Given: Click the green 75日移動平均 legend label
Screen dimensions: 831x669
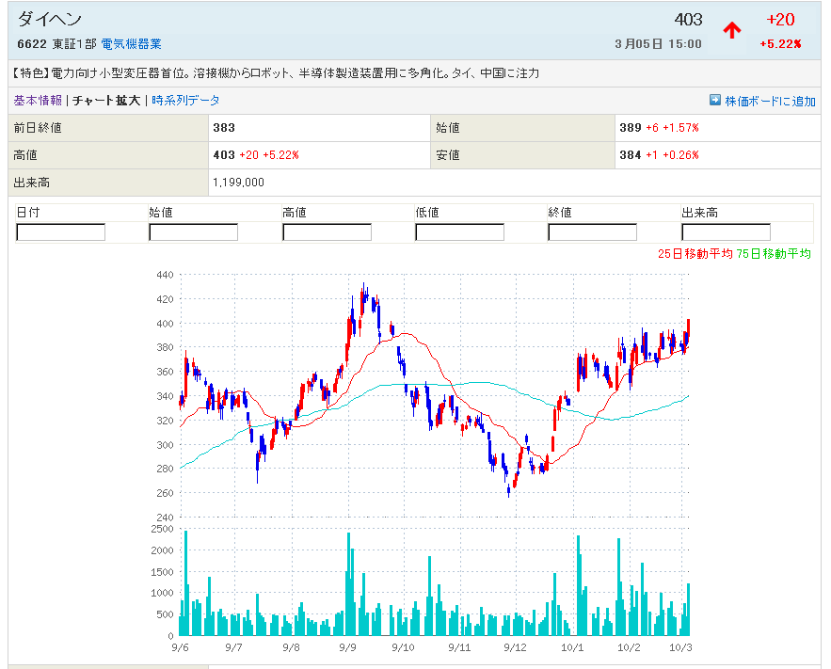Looking at the screenshot, I should (774, 254).
